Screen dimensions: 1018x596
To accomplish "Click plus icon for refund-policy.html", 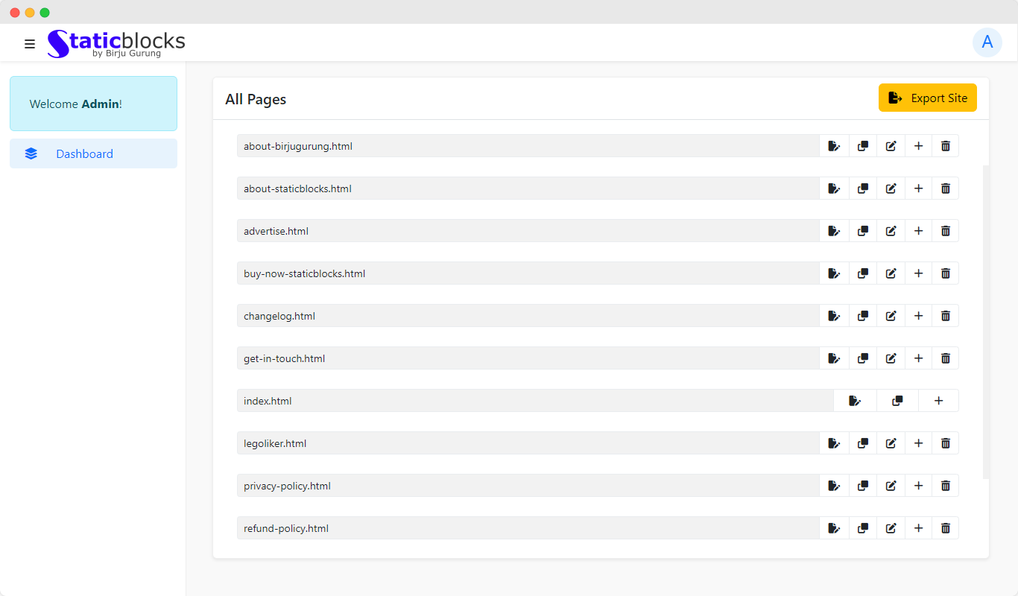I will [918, 528].
